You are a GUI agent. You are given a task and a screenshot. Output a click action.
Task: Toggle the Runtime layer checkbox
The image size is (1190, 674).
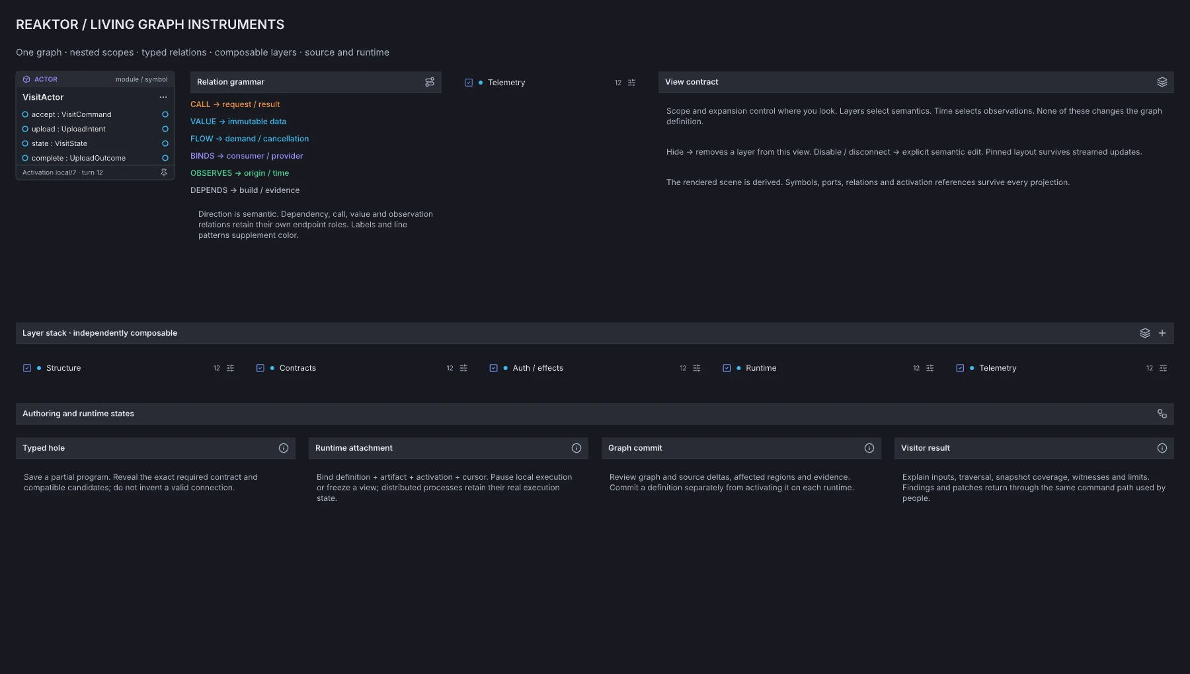pyautogui.click(x=727, y=368)
